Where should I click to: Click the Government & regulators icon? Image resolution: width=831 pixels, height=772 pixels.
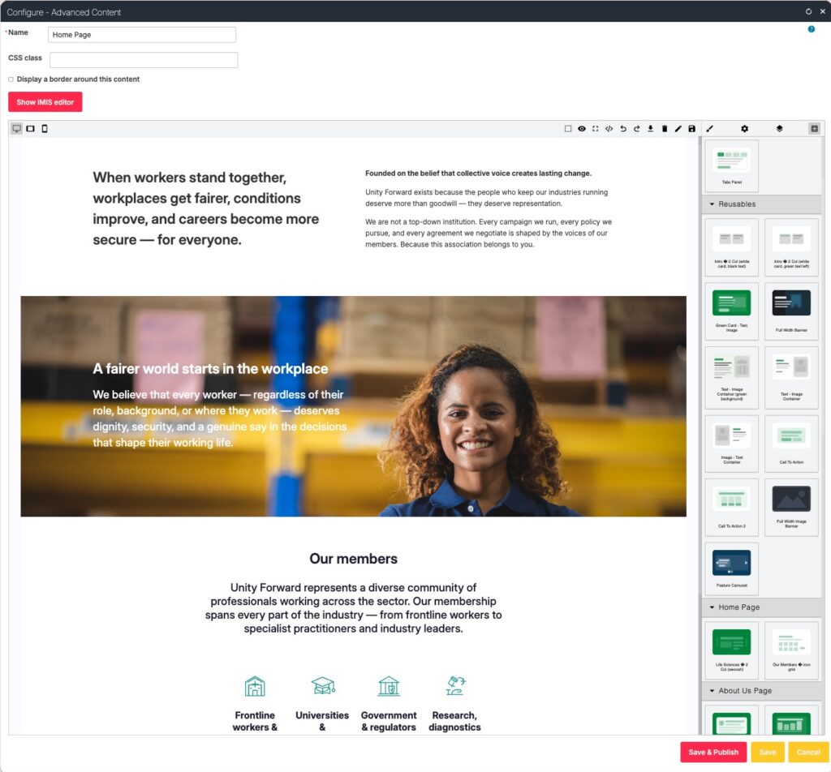(389, 686)
